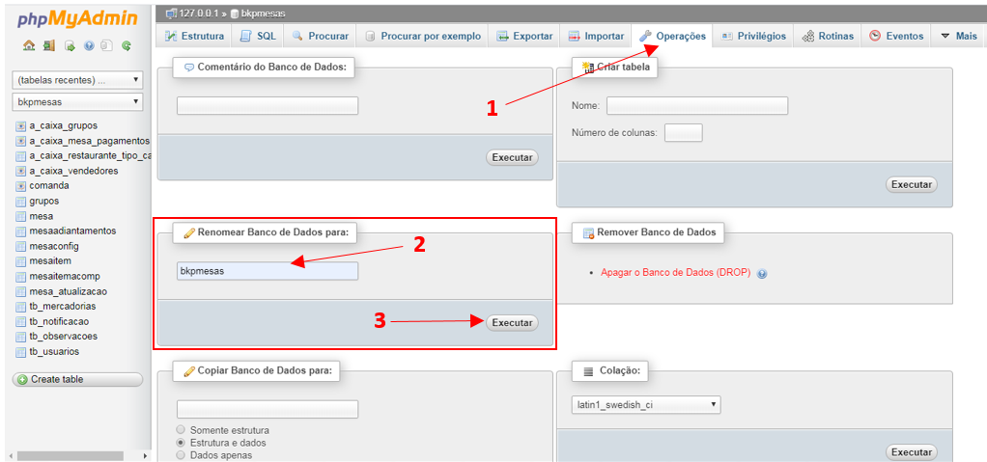Select 'Dados apenas' radio option
The width and height of the screenshot is (987, 462).
[181, 455]
